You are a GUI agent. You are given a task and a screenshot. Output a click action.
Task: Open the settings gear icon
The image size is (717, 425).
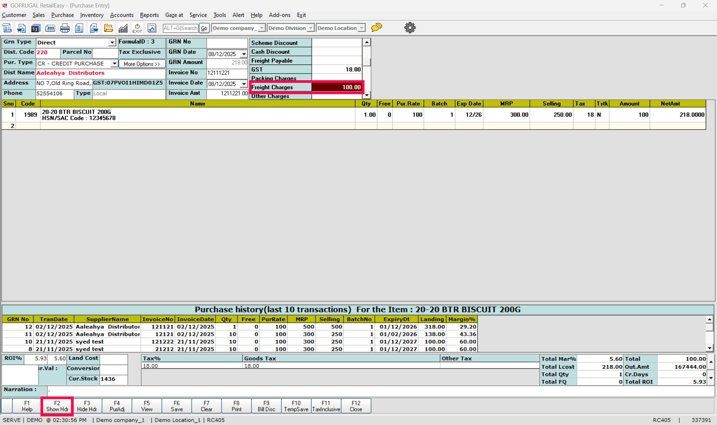pyautogui.click(x=410, y=28)
